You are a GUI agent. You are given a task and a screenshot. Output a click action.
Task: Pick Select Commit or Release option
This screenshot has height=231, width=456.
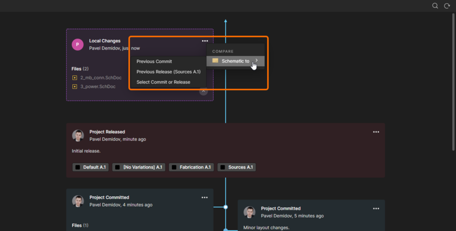tap(163, 82)
